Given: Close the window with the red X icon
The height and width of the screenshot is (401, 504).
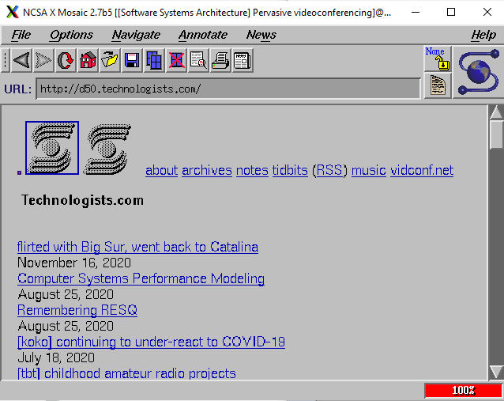Looking at the screenshot, I should (176, 60).
